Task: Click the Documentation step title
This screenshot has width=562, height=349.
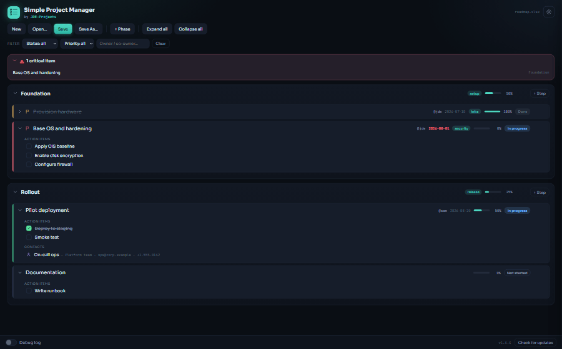Action: pos(46,272)
